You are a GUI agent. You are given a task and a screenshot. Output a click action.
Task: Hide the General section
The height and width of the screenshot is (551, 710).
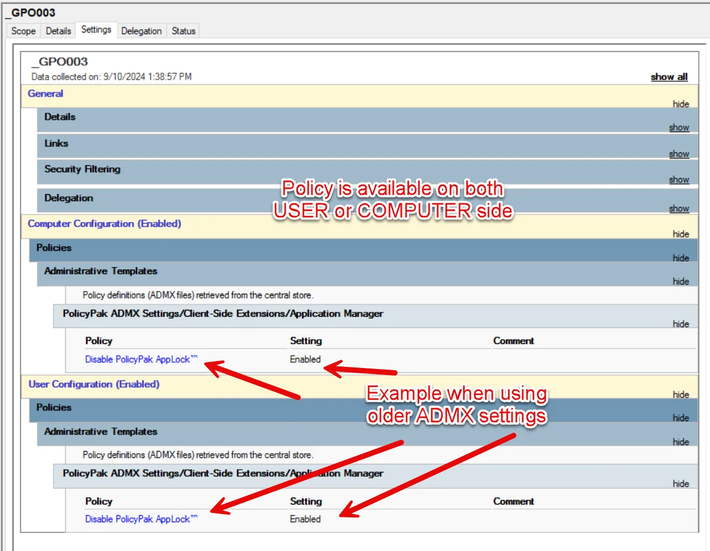681,104
